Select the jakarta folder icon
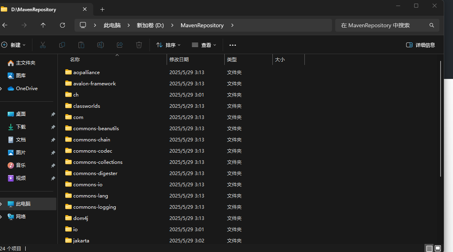Image resolution: width=453 pixels, height=252 pixels. pos(68,240)
